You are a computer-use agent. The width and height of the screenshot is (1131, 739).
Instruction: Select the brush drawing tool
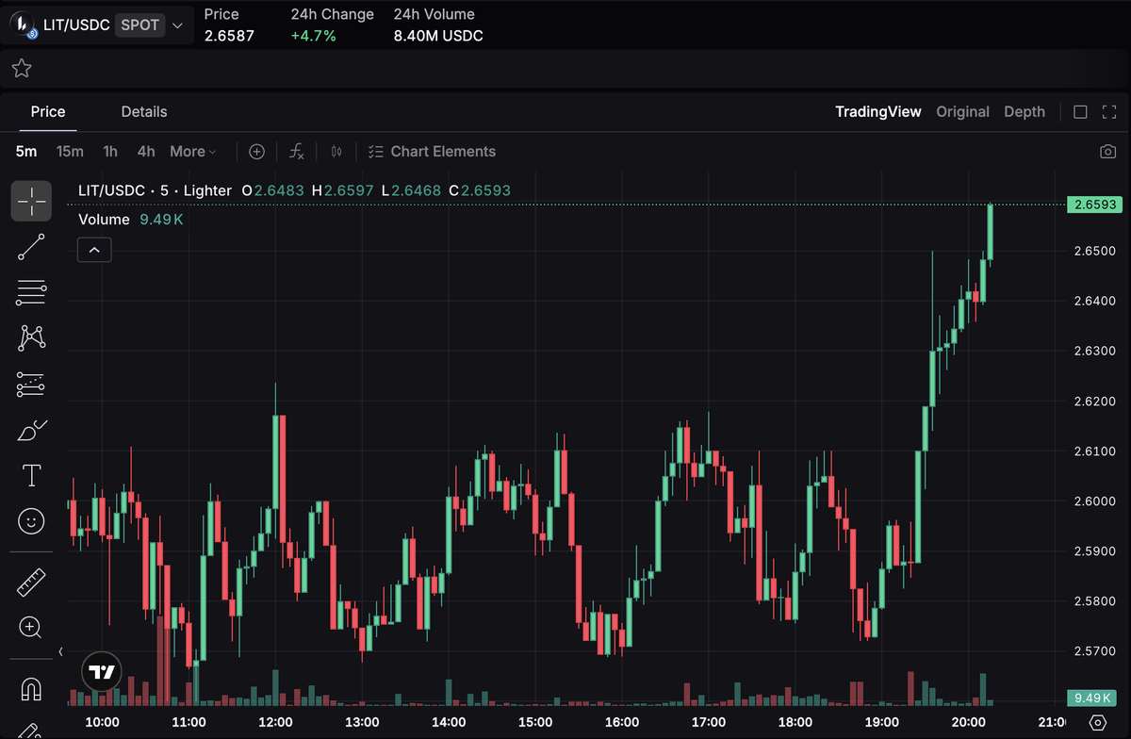point(31,430)
